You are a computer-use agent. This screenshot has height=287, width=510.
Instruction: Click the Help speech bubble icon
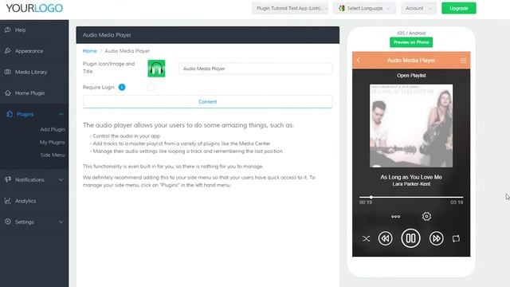tap(8, 29)
